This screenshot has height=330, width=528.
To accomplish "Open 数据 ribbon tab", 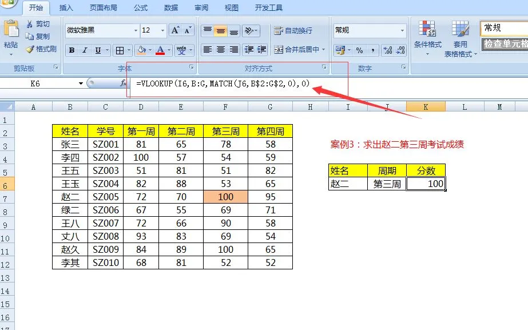I will [170, 8].
